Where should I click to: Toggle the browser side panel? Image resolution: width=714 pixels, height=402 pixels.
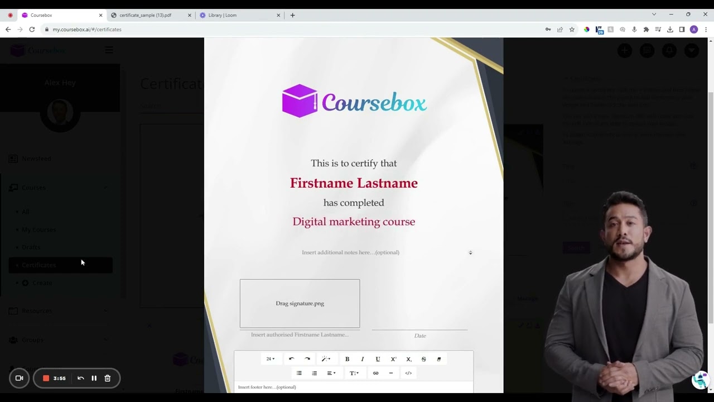pyautogui.click(x=682, y=30)
